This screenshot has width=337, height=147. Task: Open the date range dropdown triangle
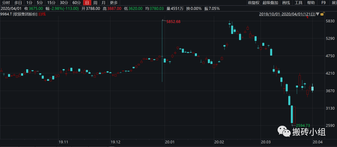coord(318,14)
